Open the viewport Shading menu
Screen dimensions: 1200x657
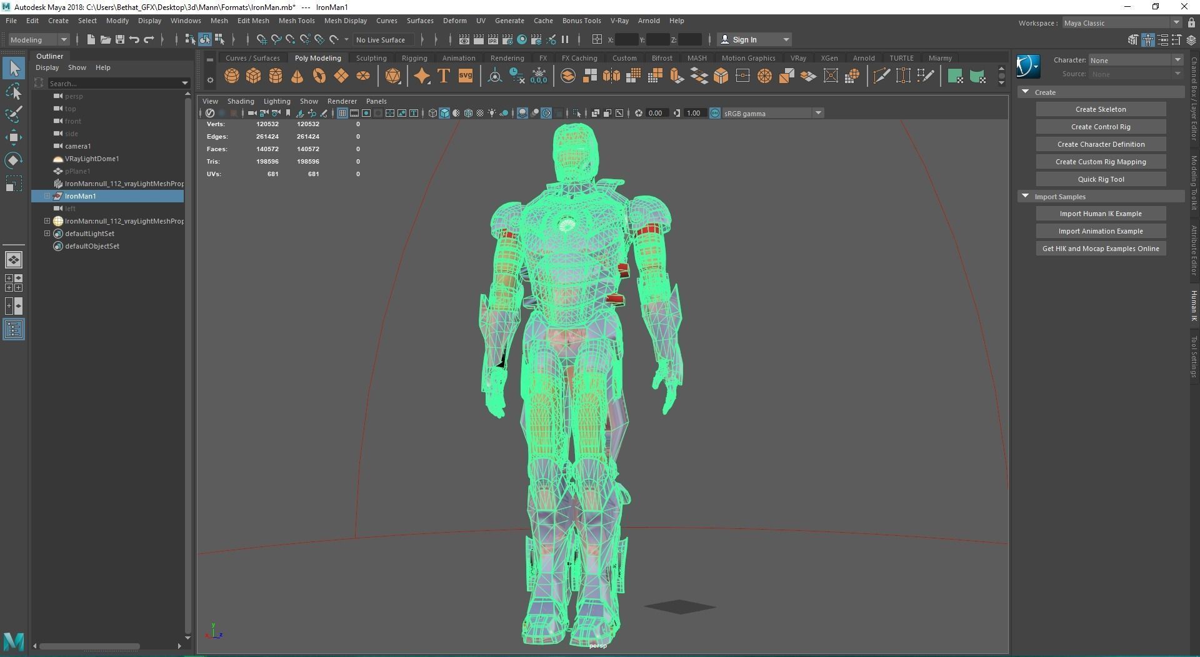241,101
